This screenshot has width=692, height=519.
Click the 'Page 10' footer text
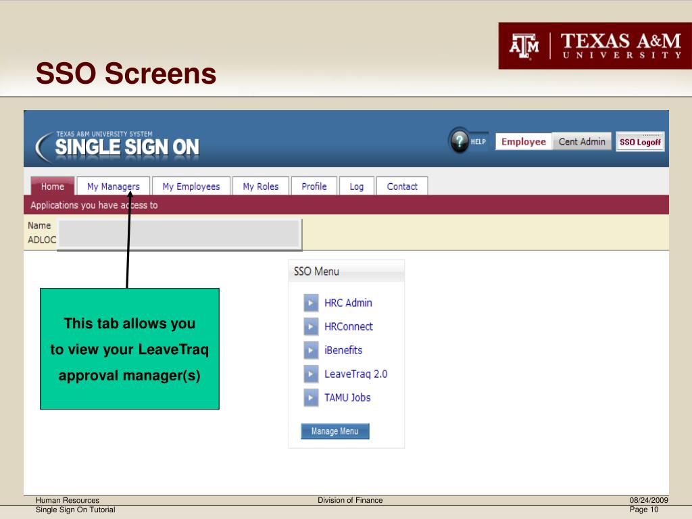644,510
